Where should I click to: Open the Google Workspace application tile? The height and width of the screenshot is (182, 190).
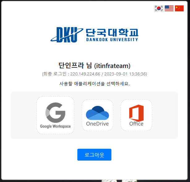55,115
